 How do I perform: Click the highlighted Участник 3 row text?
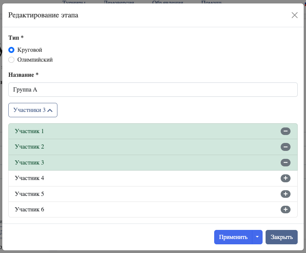(29, 163)
